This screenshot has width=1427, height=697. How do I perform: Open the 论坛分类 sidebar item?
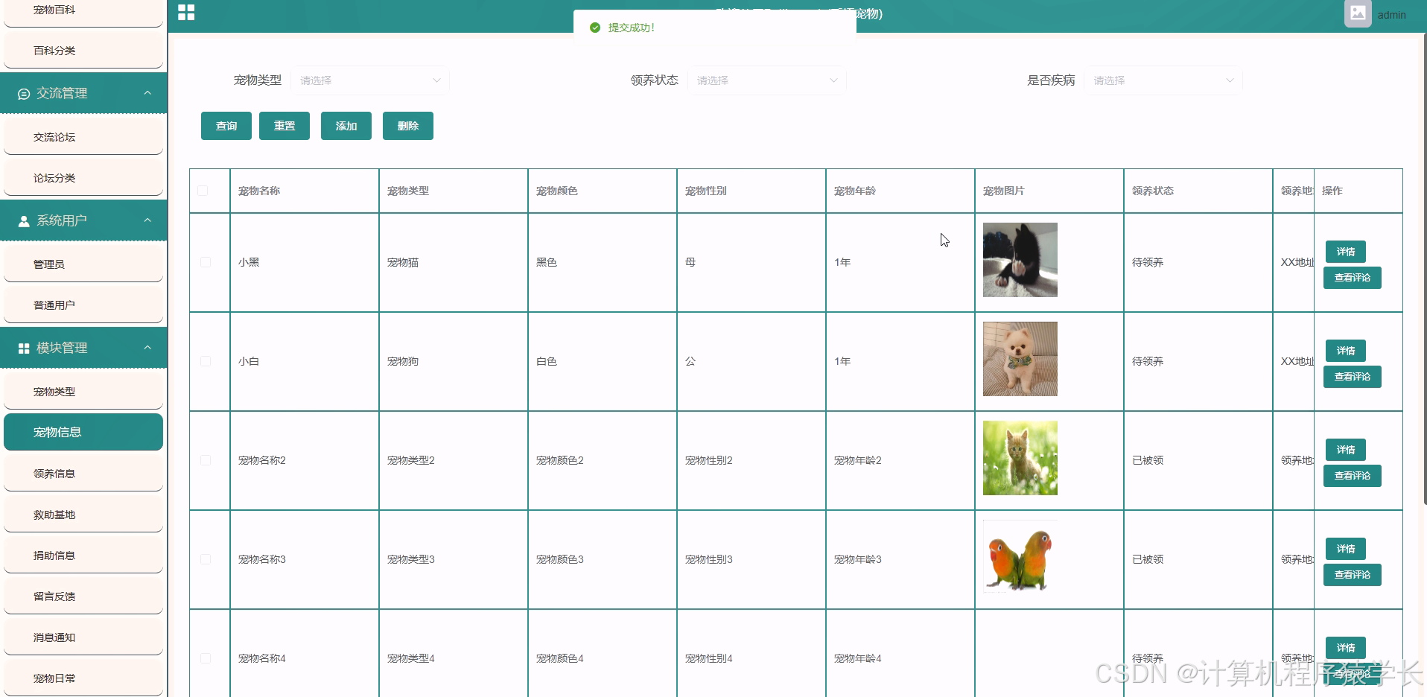(83, 178)
